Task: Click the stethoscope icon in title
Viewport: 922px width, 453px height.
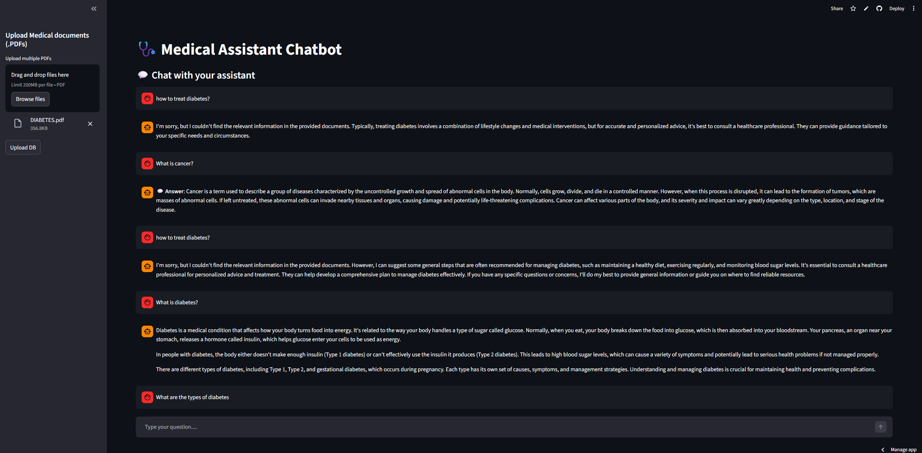Action: tap(147, 49)
